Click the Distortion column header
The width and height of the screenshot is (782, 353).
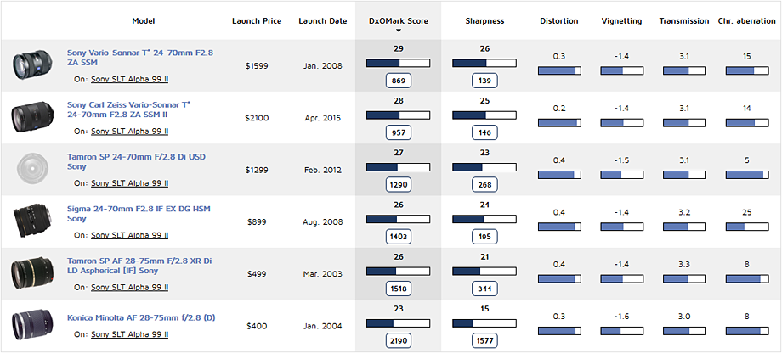[558, 20]
